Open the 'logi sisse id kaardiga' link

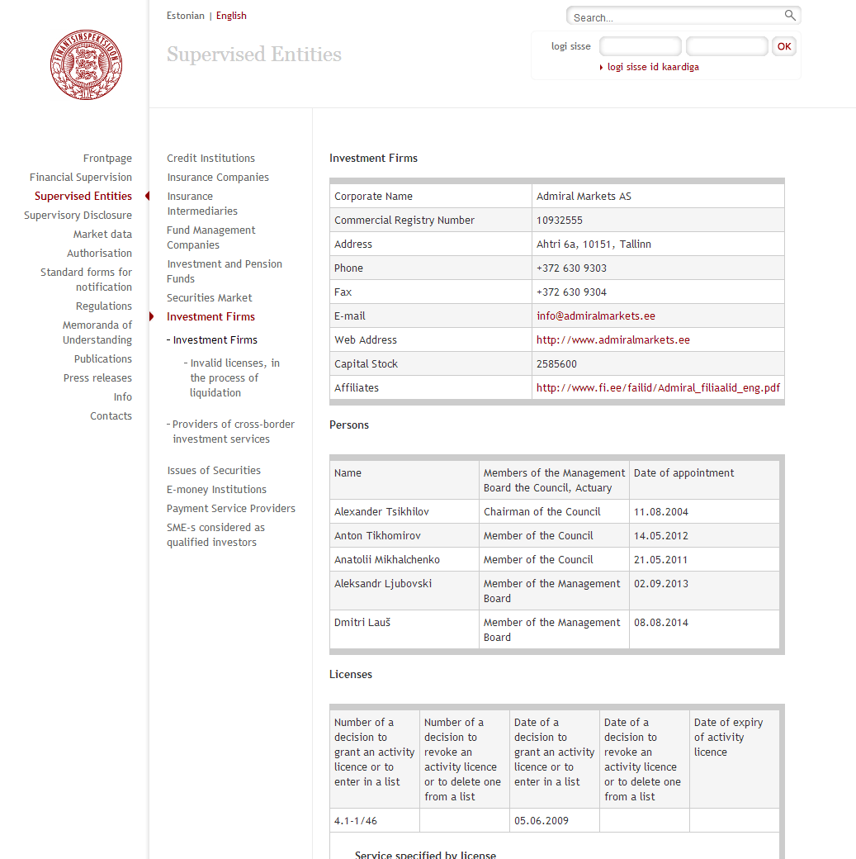point(653,67)
